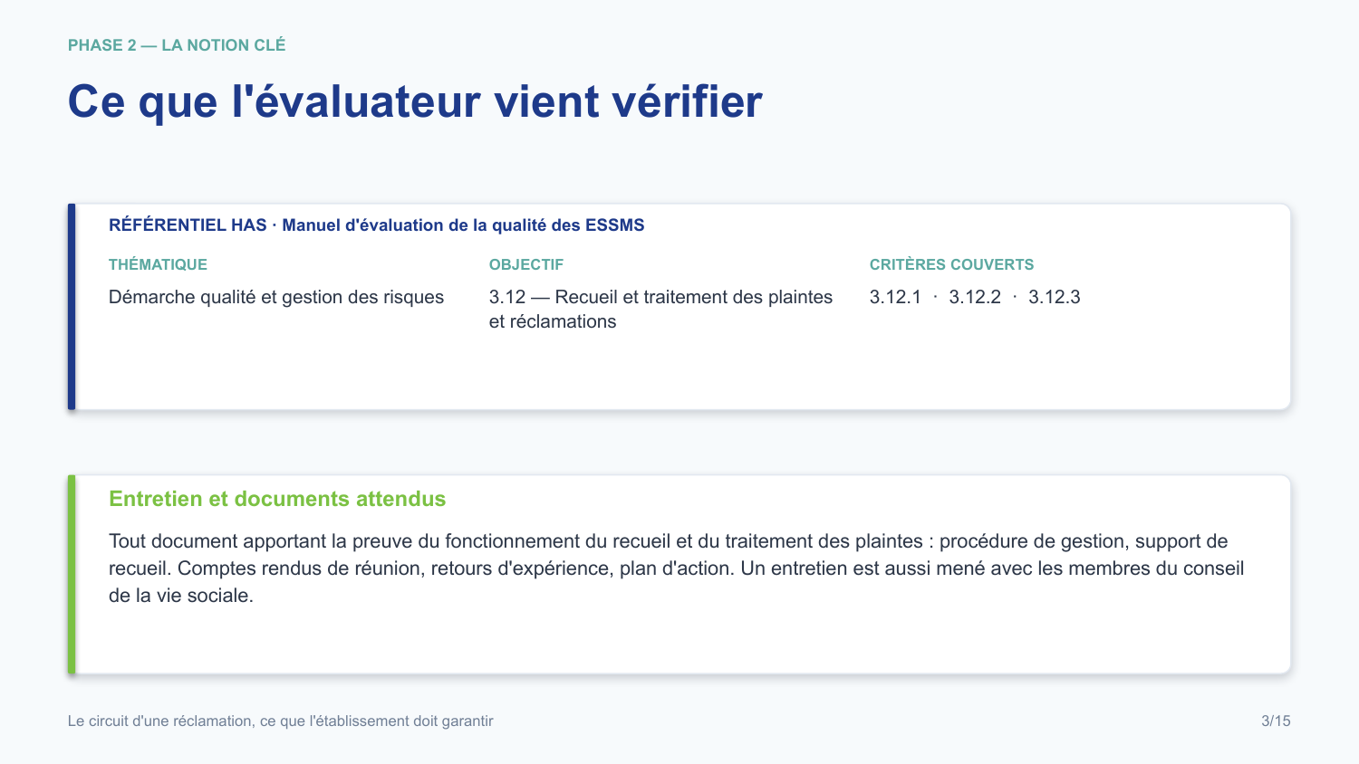Click criterion '3.12.2'

975,297
